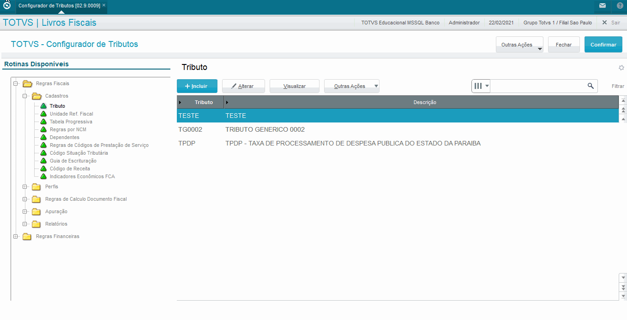627x320 pixels.
Task: Click the green icon beside Tributo
Action: point(43,106)
